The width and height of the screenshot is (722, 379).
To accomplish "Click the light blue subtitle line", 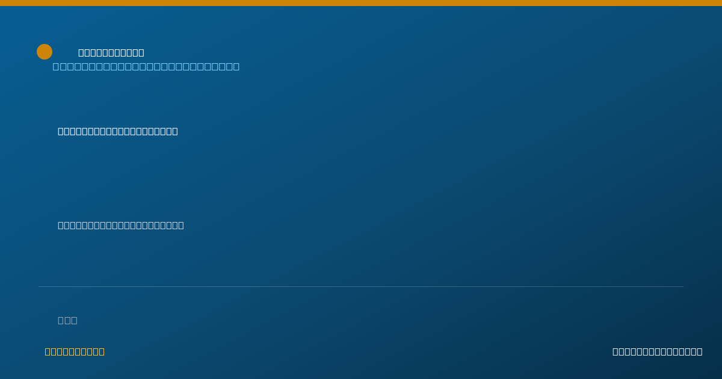I will [x=146, y=66].
